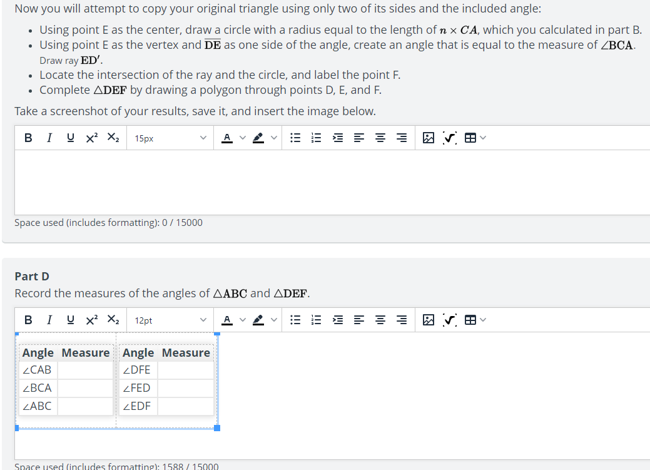Open the font color chevron menu
This screenshot has width=650, height=470.
241,138
